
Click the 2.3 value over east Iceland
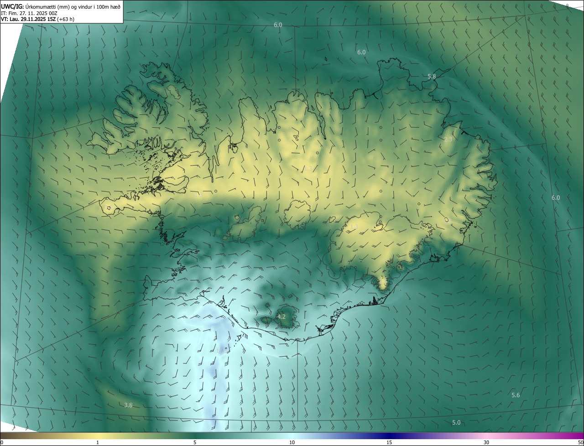coord(448,139)
